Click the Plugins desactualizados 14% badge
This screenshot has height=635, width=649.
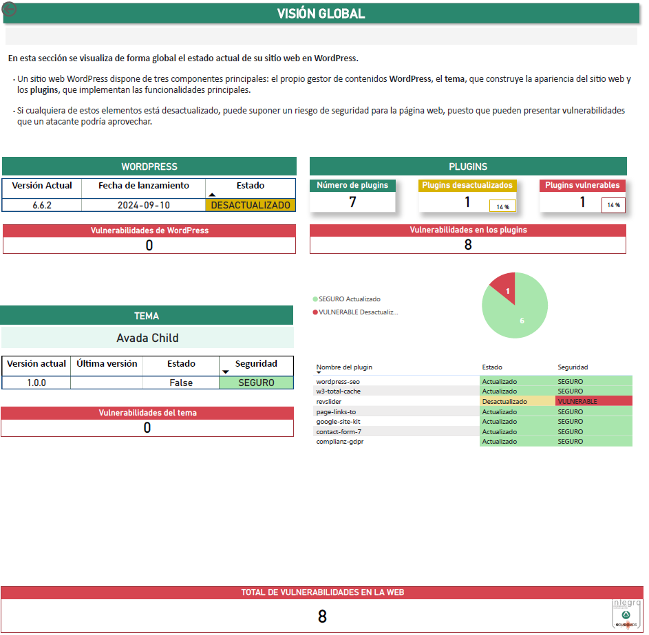pos(502,206)
